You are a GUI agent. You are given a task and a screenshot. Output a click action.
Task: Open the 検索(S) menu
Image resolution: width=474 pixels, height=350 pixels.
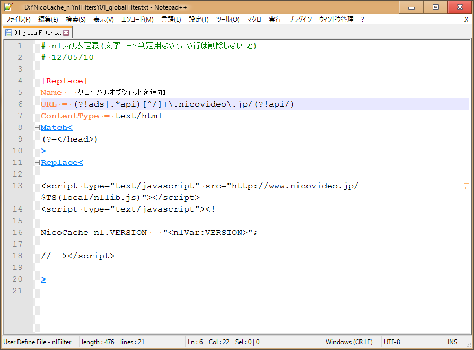(76, 20)
